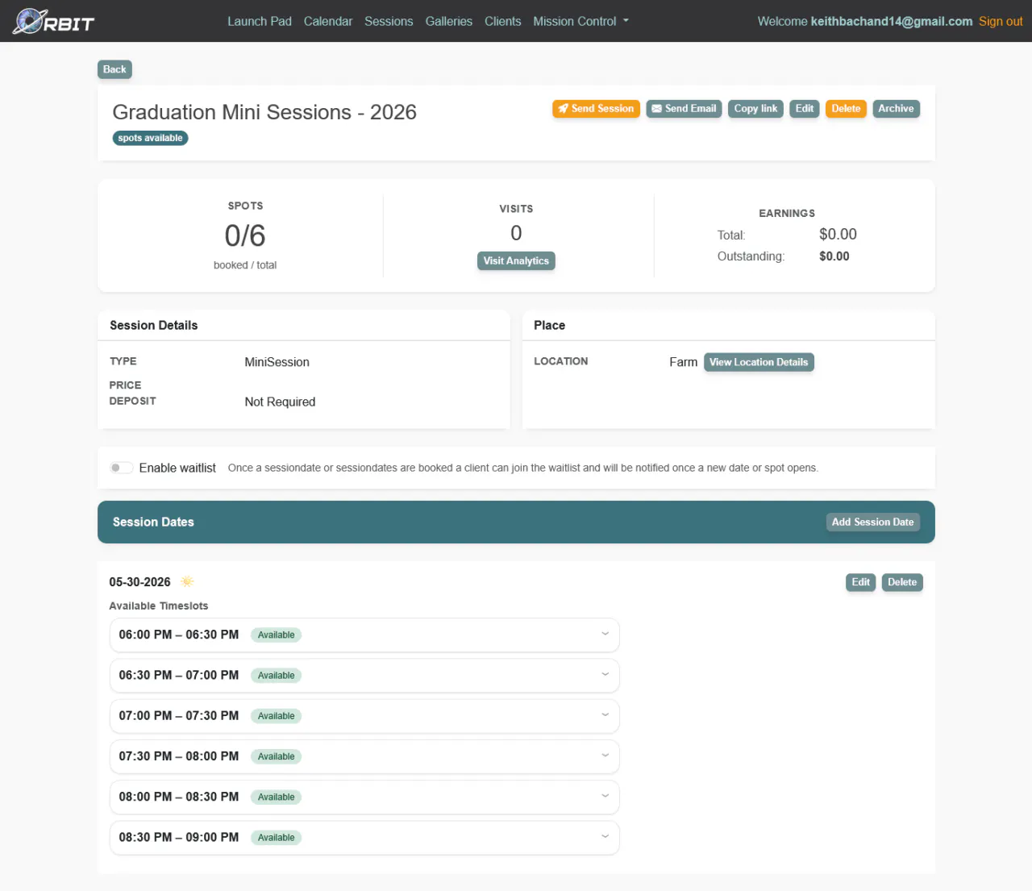Screen dimensions: 1032x891
Task: Delete the Graduation Mini Sessions session
Action: [846, 109]
